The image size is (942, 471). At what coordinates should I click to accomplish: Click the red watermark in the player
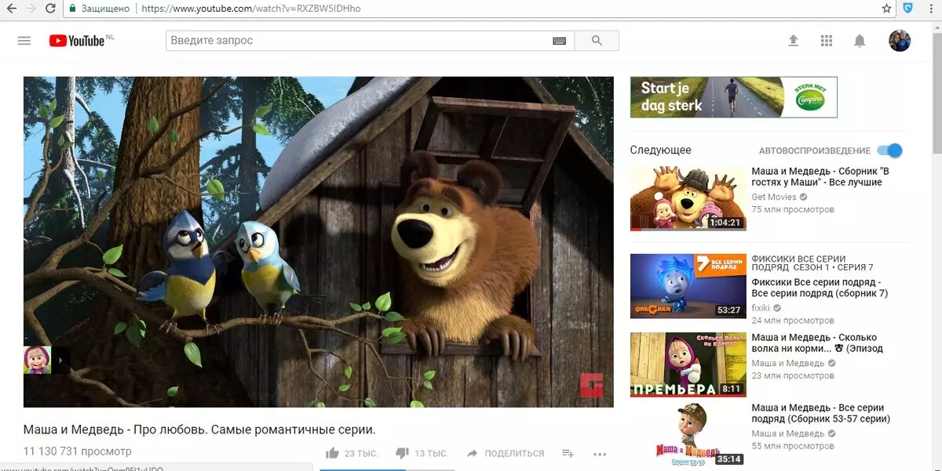pyautogui.click(x=591, y=385)
